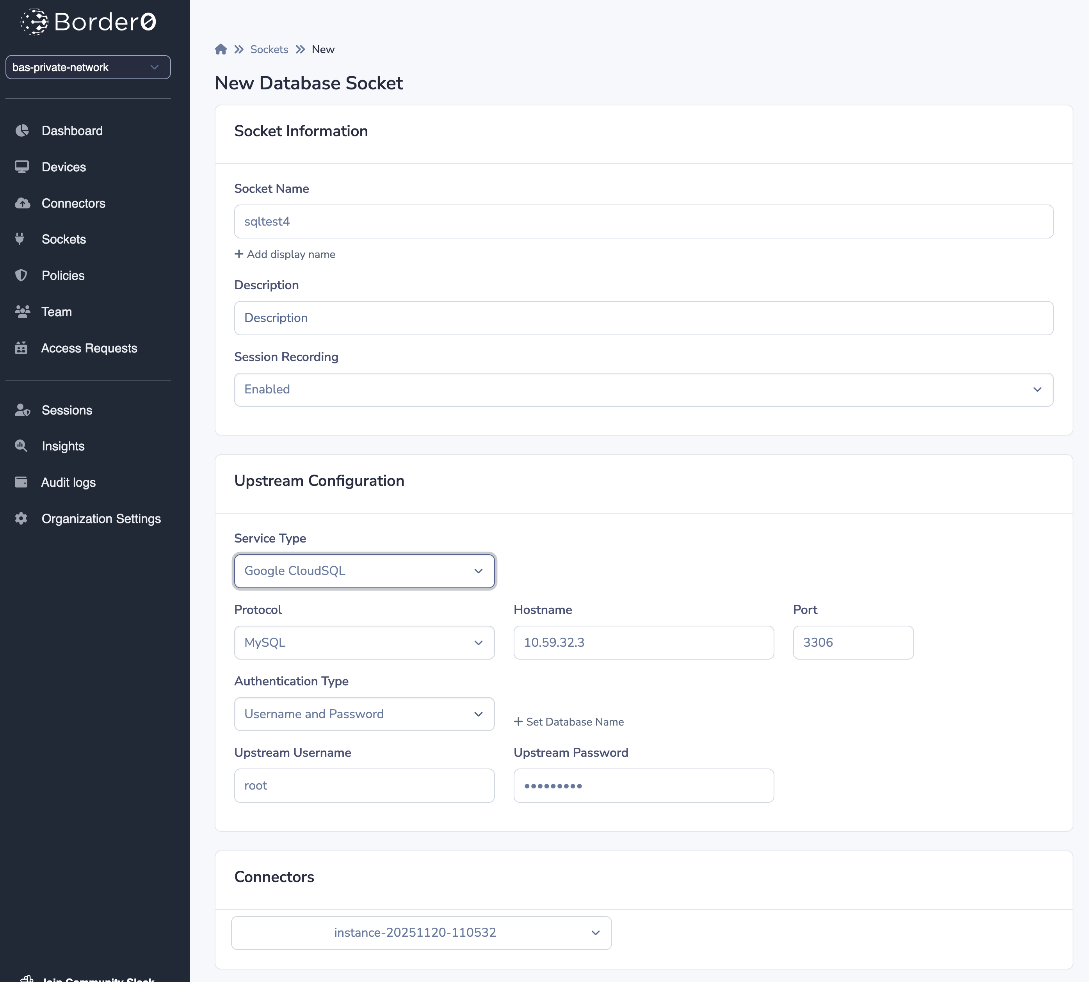The width and height of the screenshot is (1089, 982).
Task: Change the MySQL Protocol dropdown
Action: pyautogui.click(x=364, y=642)
